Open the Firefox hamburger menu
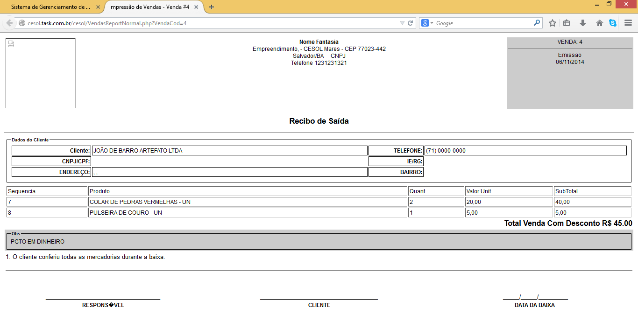The width and height of the screenshot is (638, 336). pyautogui.click(x=628, y=23)
